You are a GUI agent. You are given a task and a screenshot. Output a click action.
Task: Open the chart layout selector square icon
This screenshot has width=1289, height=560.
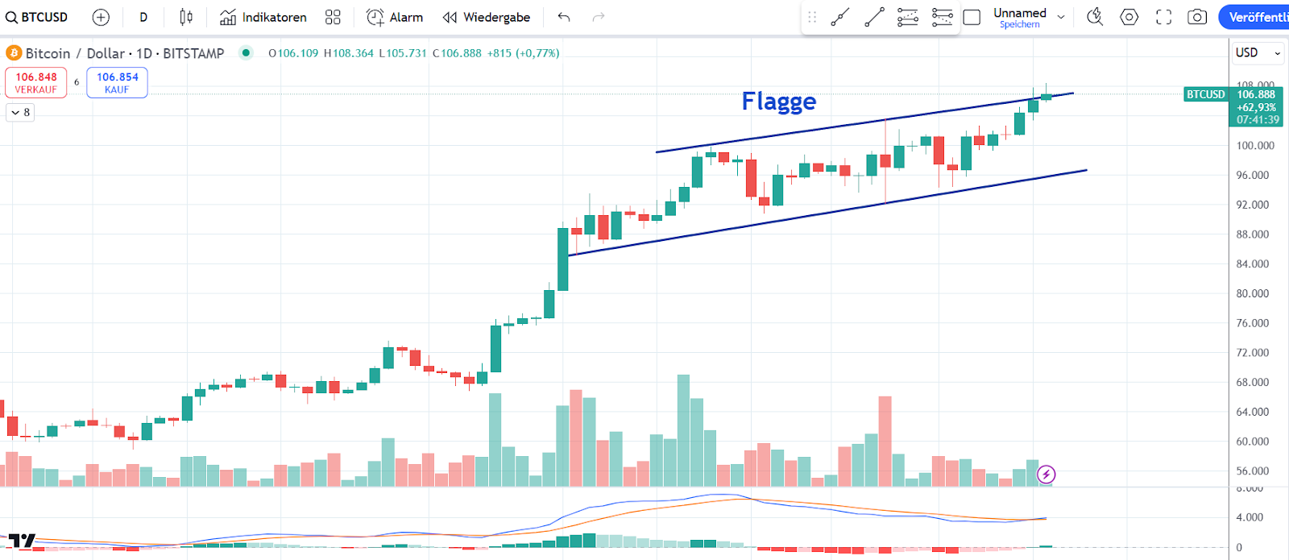tap(972, 17)
